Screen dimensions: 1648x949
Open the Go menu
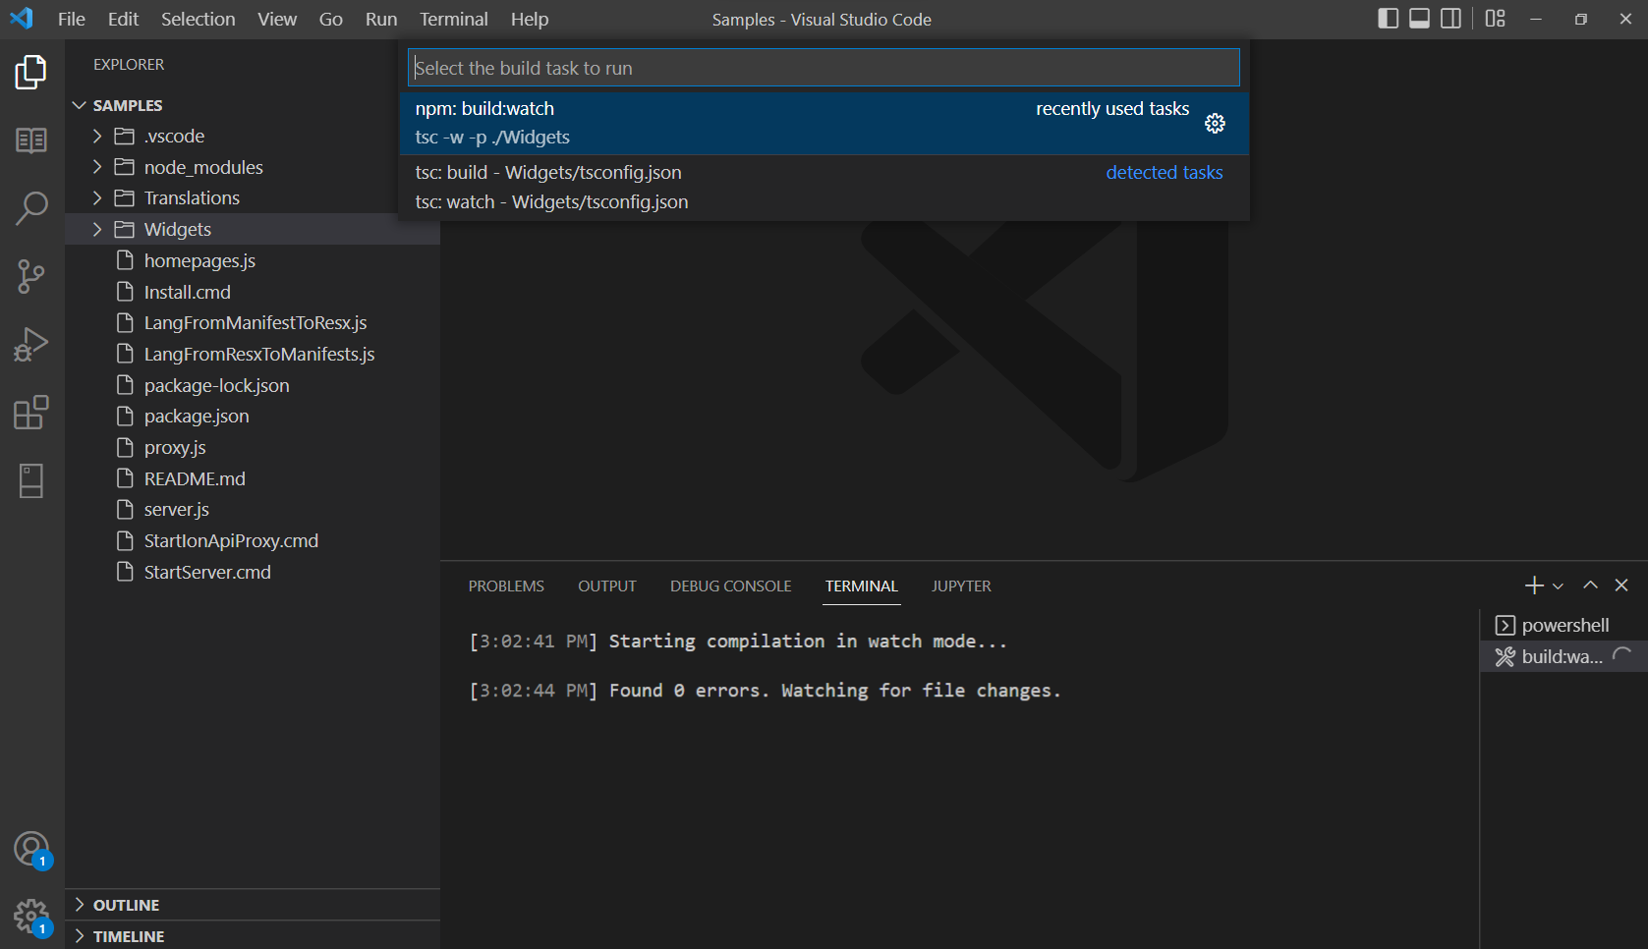pyautogui.click(x=331, y=19)
